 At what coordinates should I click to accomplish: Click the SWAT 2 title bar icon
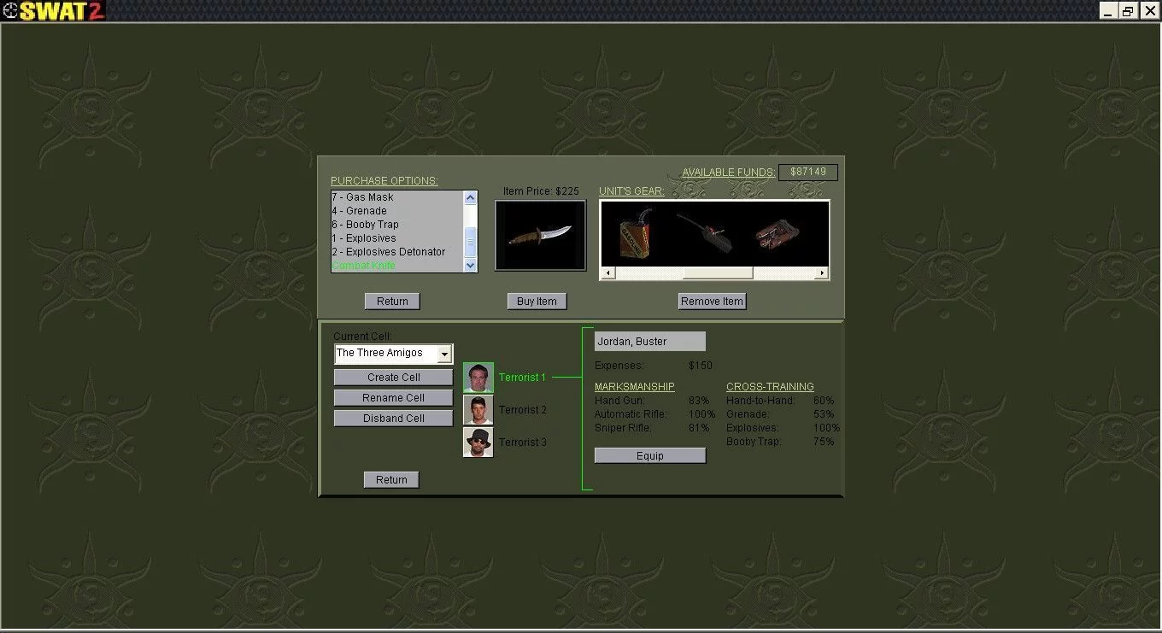pyautogui.click(x=10, y=11)
